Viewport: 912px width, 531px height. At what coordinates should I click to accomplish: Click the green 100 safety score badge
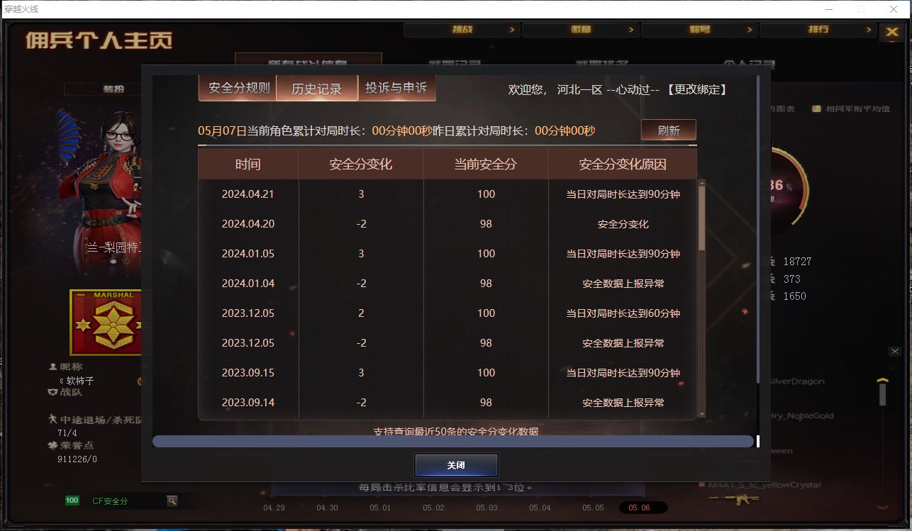(72, 501)
